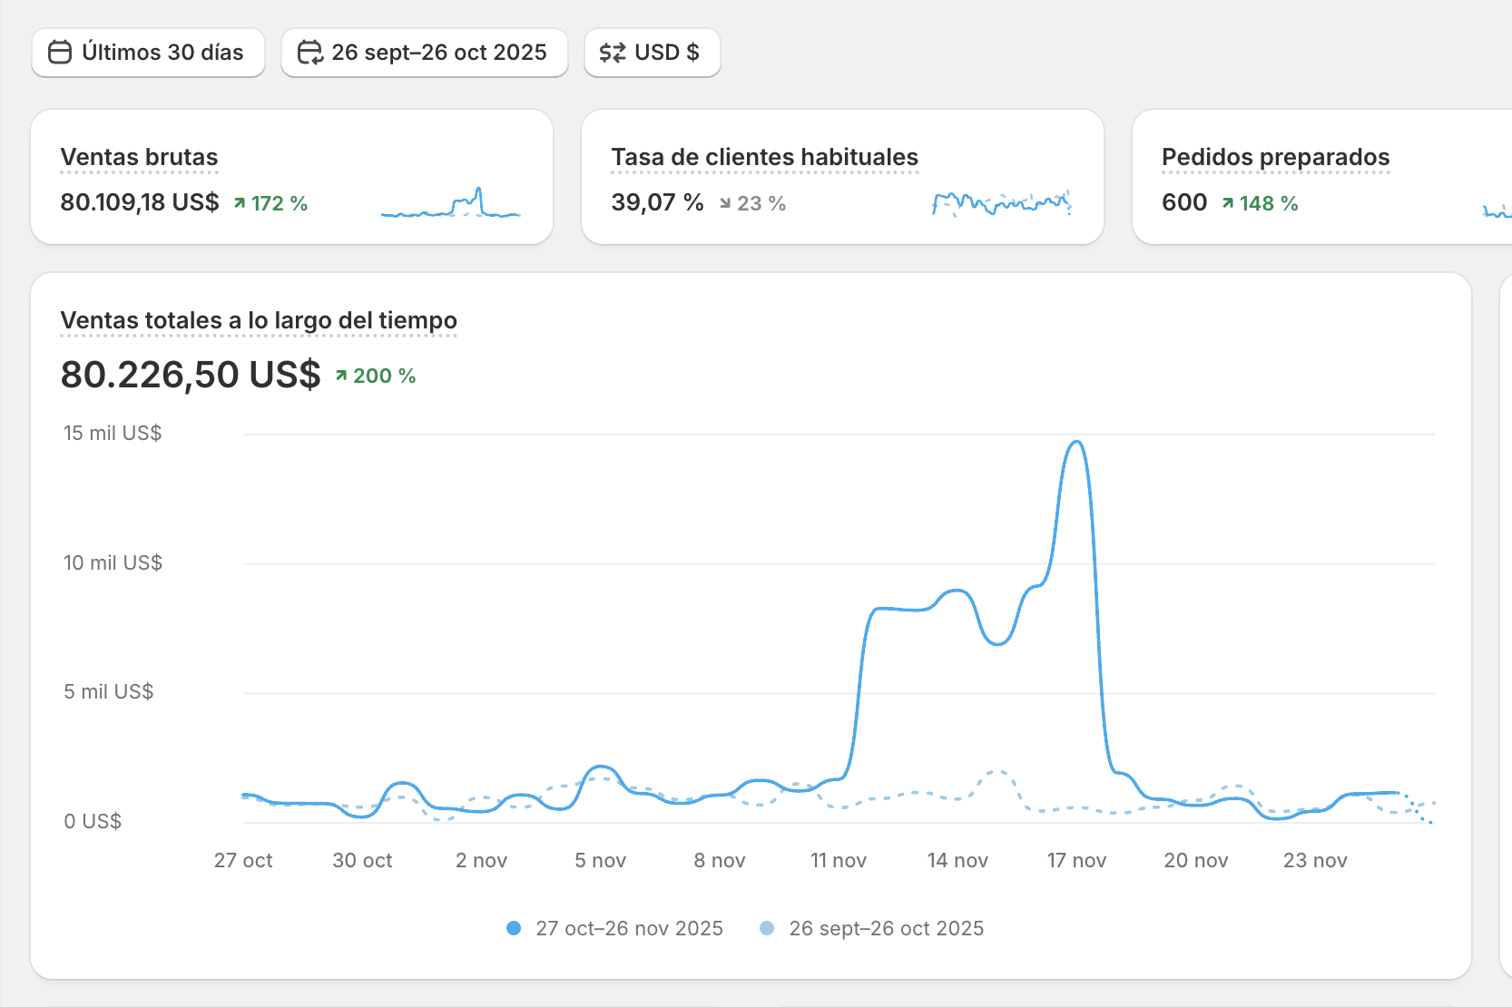
Task: Click the 23 % decrease indicator
Action: [752, 203]
